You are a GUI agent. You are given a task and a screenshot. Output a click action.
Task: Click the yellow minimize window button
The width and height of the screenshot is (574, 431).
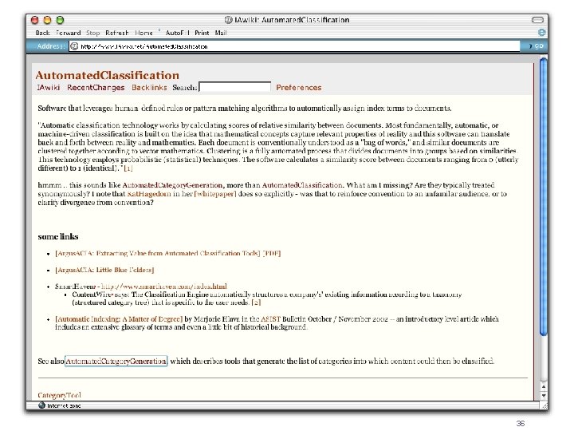[x=48, y=20]
